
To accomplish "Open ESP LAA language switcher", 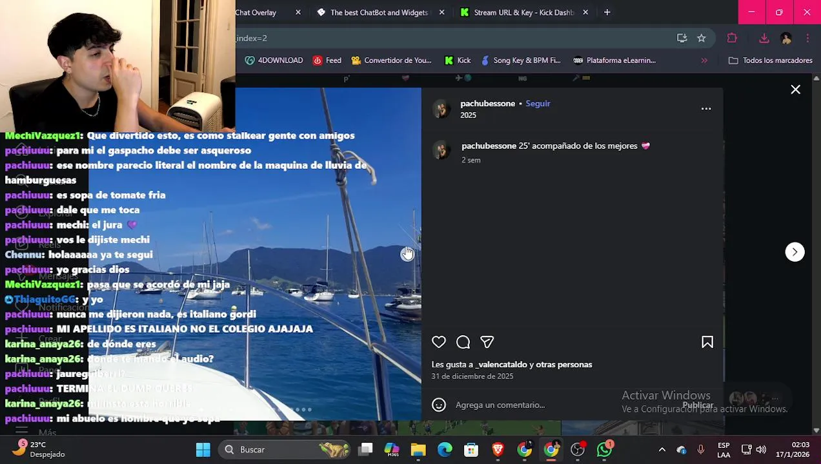I will click(x=724, y=450).
